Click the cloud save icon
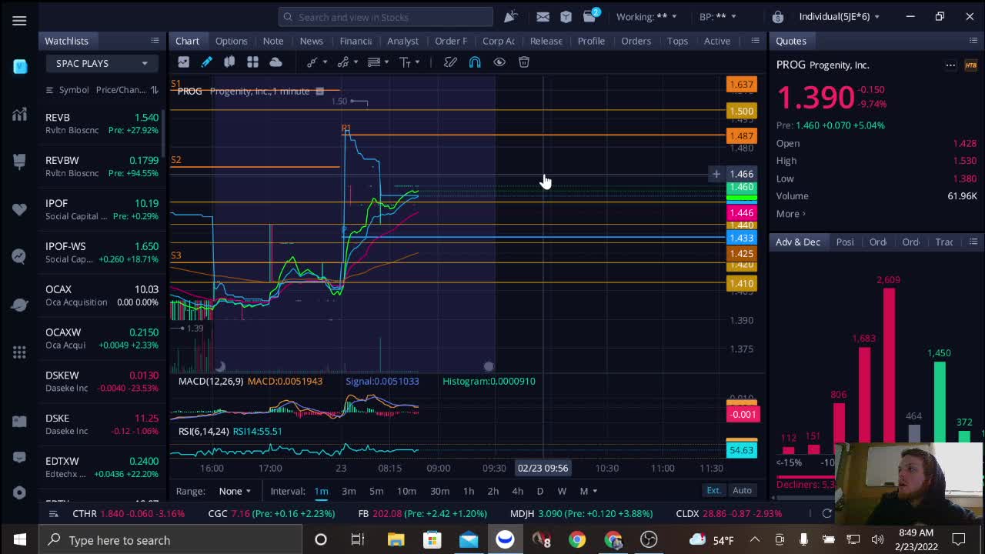 [275, 62]
